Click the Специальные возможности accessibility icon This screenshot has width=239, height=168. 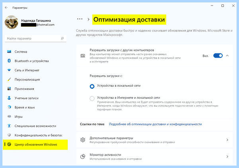point(9,126)
